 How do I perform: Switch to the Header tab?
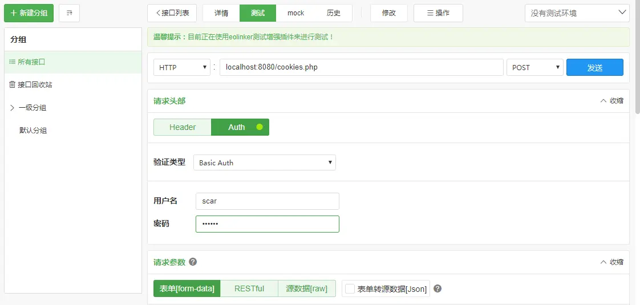click(x=183, y=127)
